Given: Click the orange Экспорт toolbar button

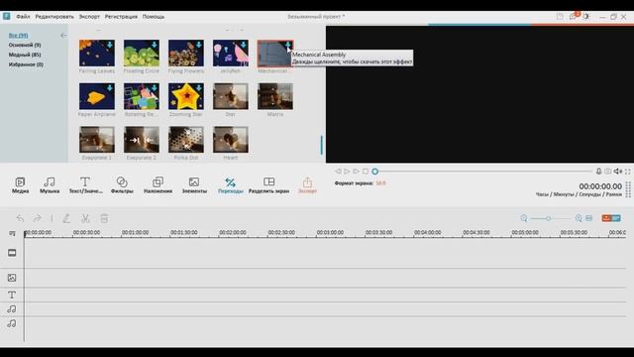Looking at the screenshot, I should point(307,185).
